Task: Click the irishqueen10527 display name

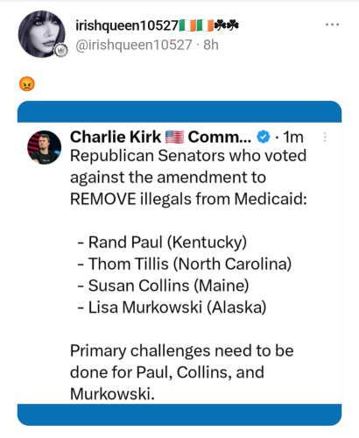Action: (127, 25)
